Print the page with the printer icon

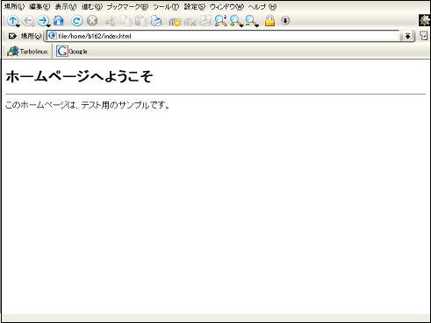pos(156,21)
